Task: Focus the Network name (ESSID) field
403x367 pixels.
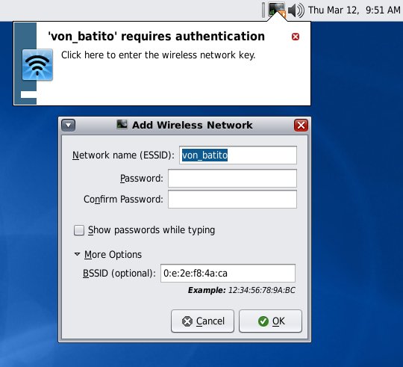Action: (238, 155)
